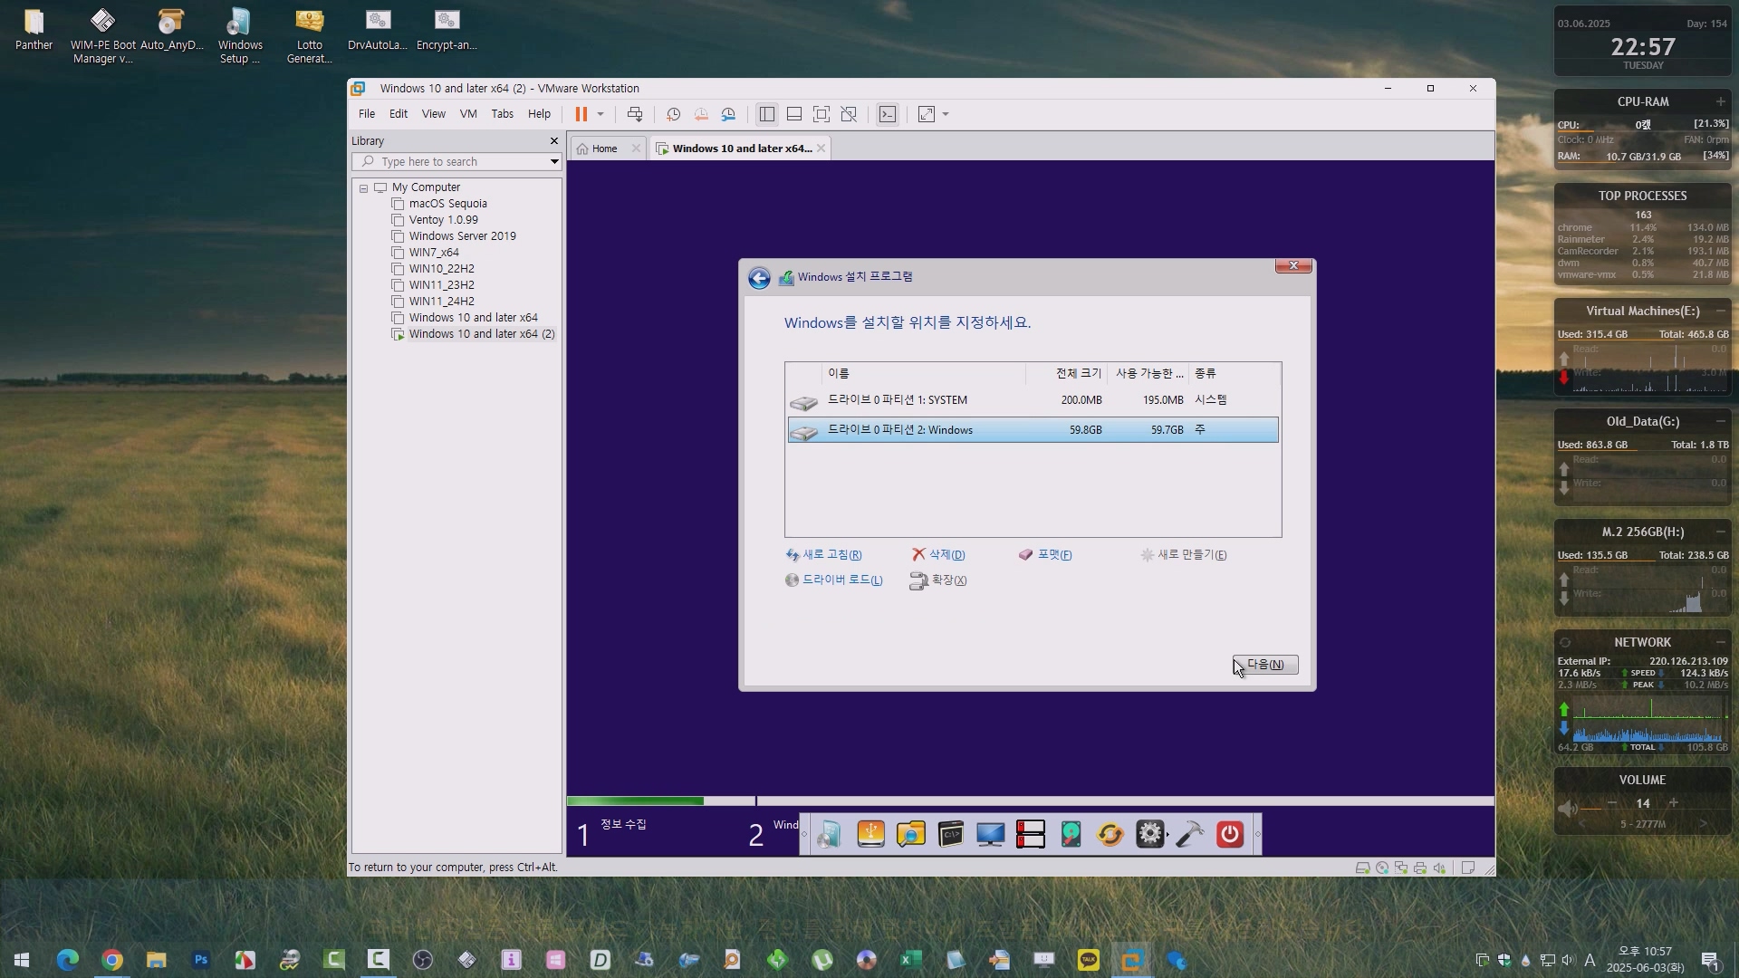This screenshot has height=978, width=1739.
Task: Launch command prompt from PE dock
Action: click(x=951, y=834)
